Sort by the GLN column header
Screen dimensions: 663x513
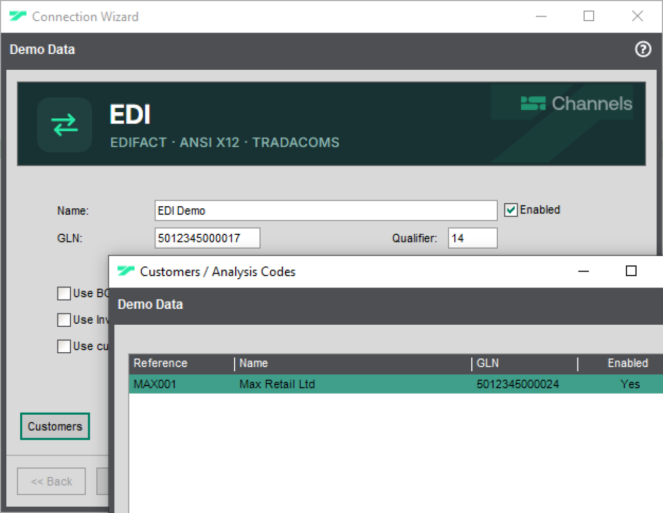coord(525,363)
